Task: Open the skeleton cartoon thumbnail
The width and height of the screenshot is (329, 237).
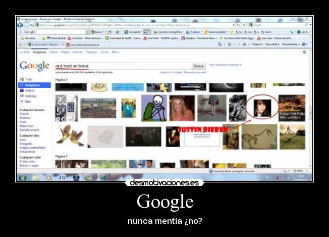Action: [x=154, y=108]
